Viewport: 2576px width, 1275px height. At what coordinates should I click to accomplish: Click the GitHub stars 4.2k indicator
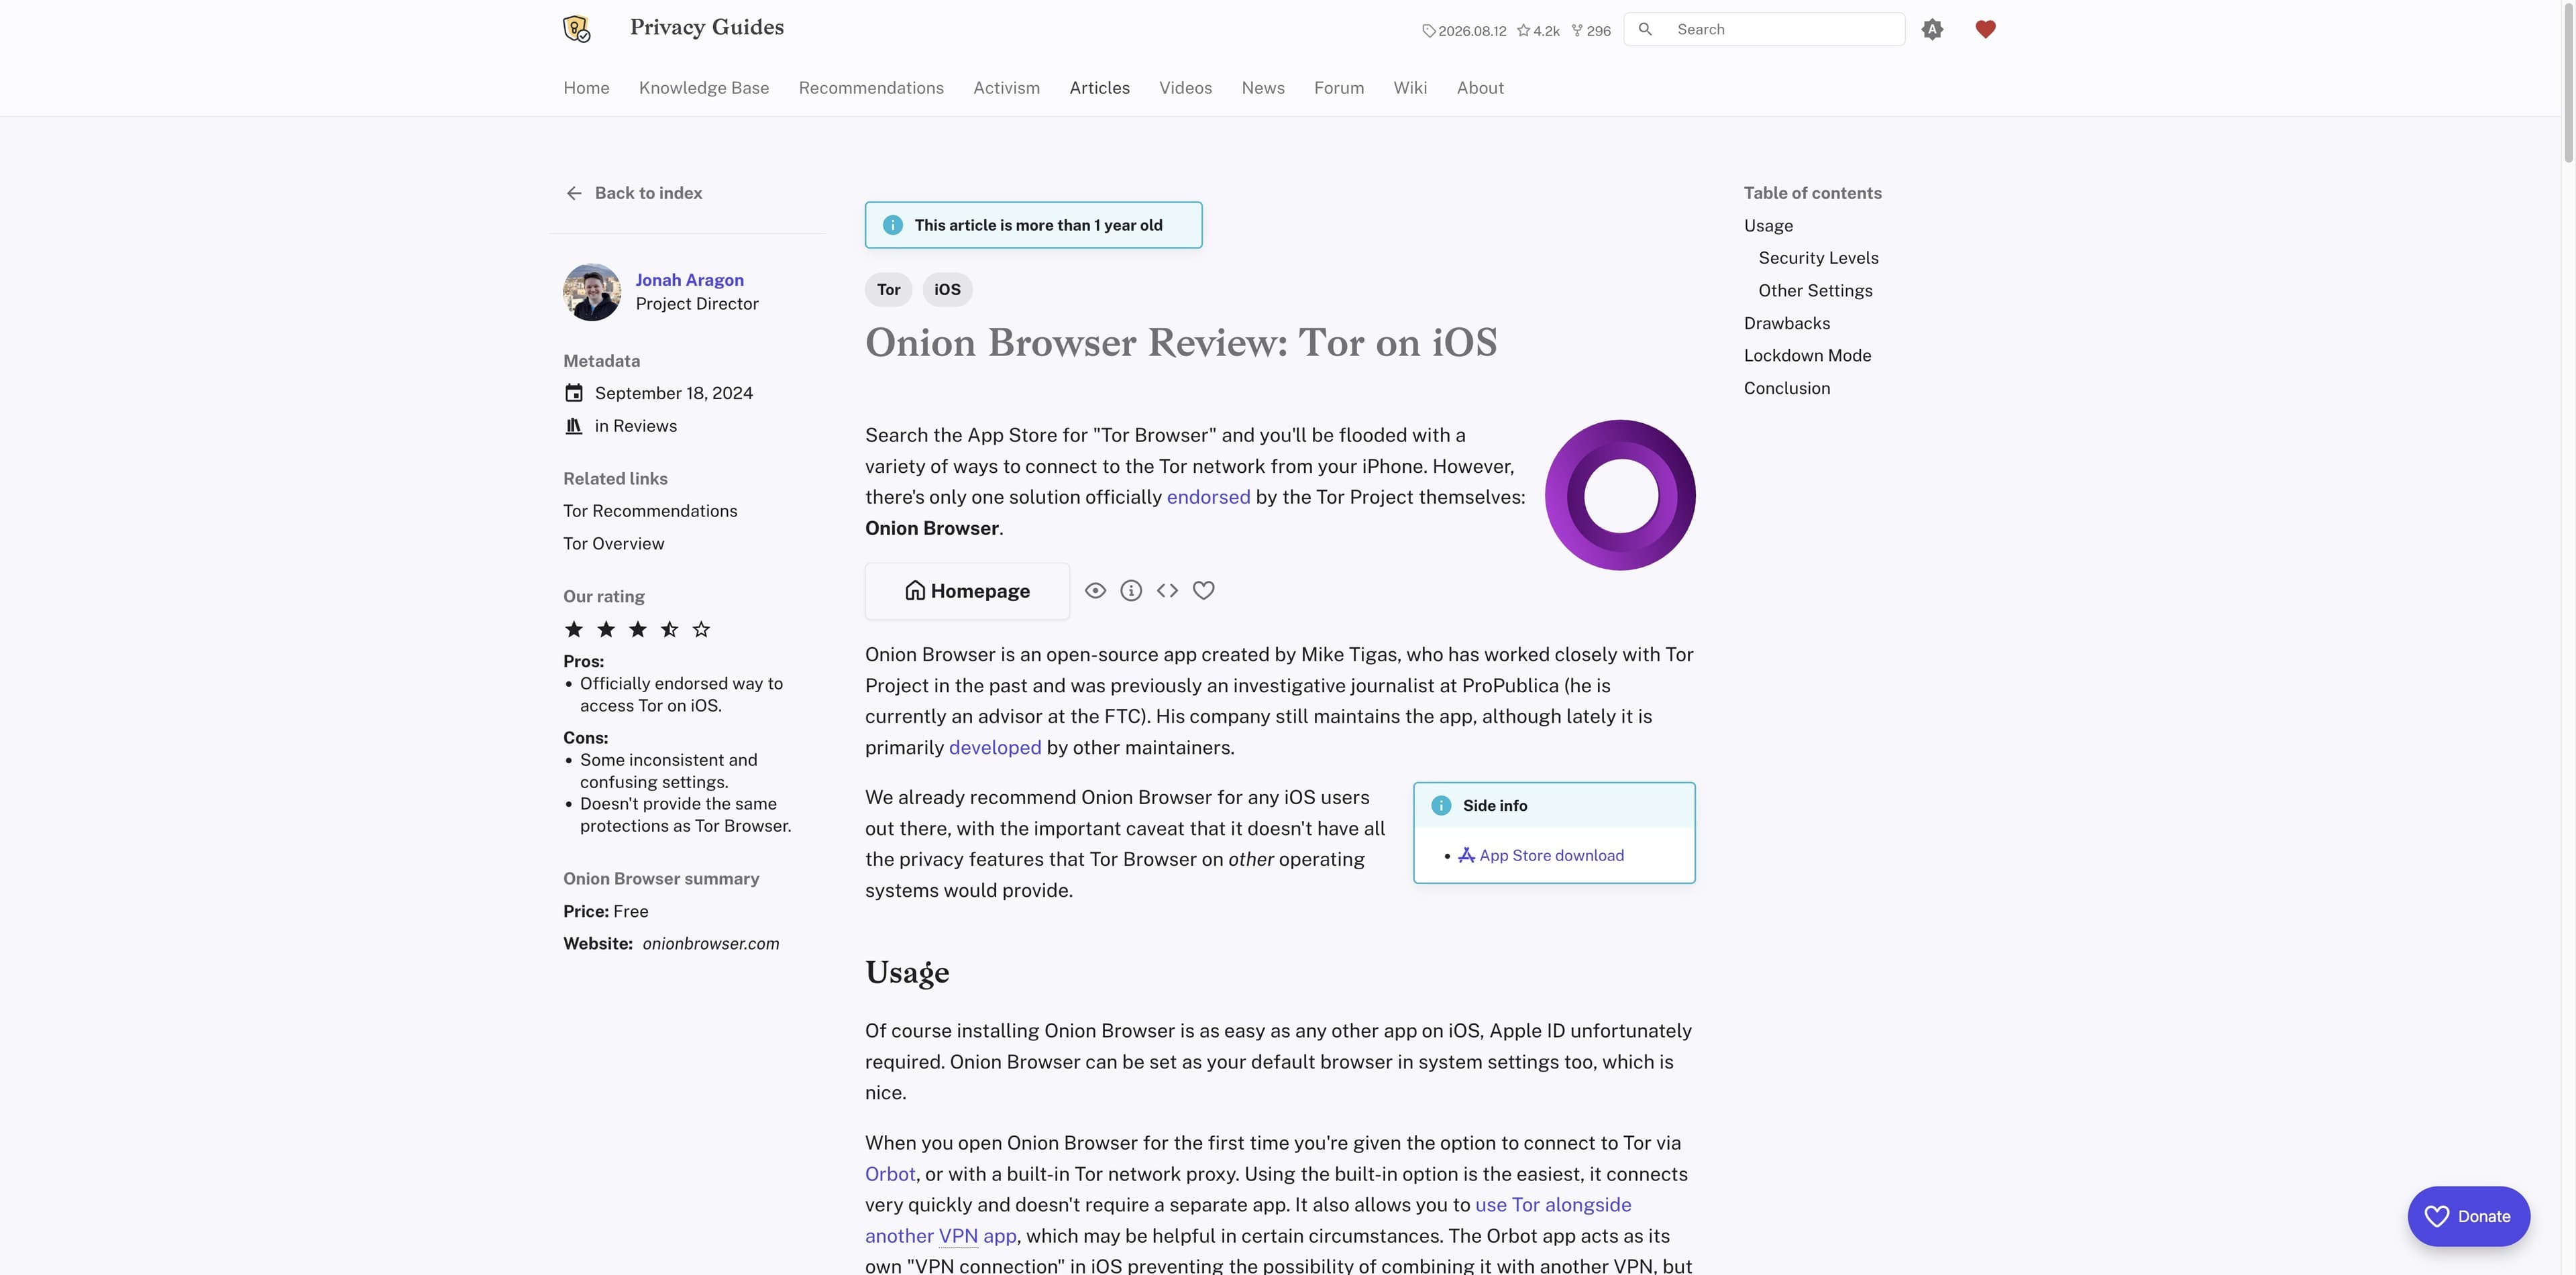tap(1538, 31)
